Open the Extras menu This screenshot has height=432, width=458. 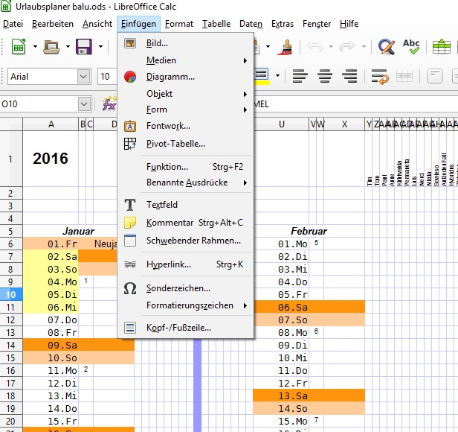point(283,24)
